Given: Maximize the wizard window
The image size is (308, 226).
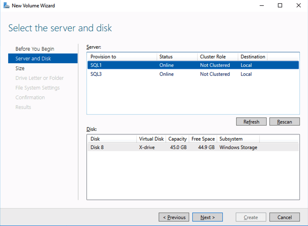Looking at the screenshot, I should (280, 6).
